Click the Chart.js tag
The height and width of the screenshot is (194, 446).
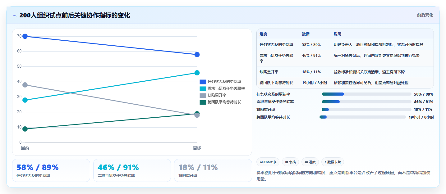click(268, 162)
